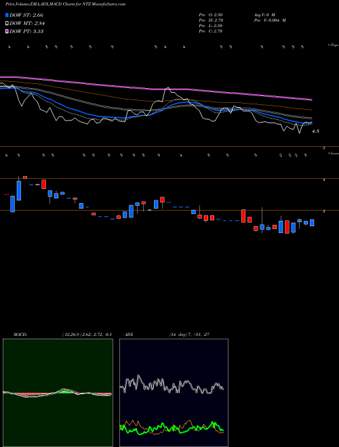Open the dark blue ADX chart panel
Image resolution: width=339 pixels, height=447 pixels.
coord(174,393)
